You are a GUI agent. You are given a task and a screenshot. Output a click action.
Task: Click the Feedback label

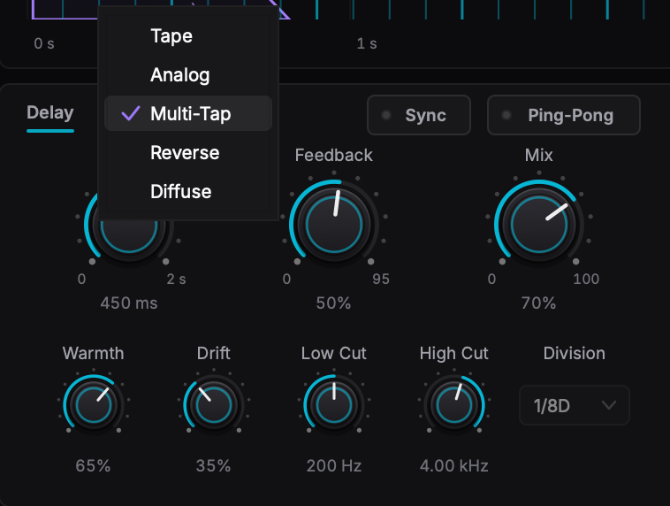(x=334, y=156)
